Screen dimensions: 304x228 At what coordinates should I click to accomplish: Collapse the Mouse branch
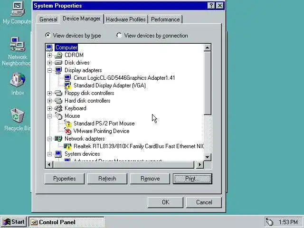(49, 116)
